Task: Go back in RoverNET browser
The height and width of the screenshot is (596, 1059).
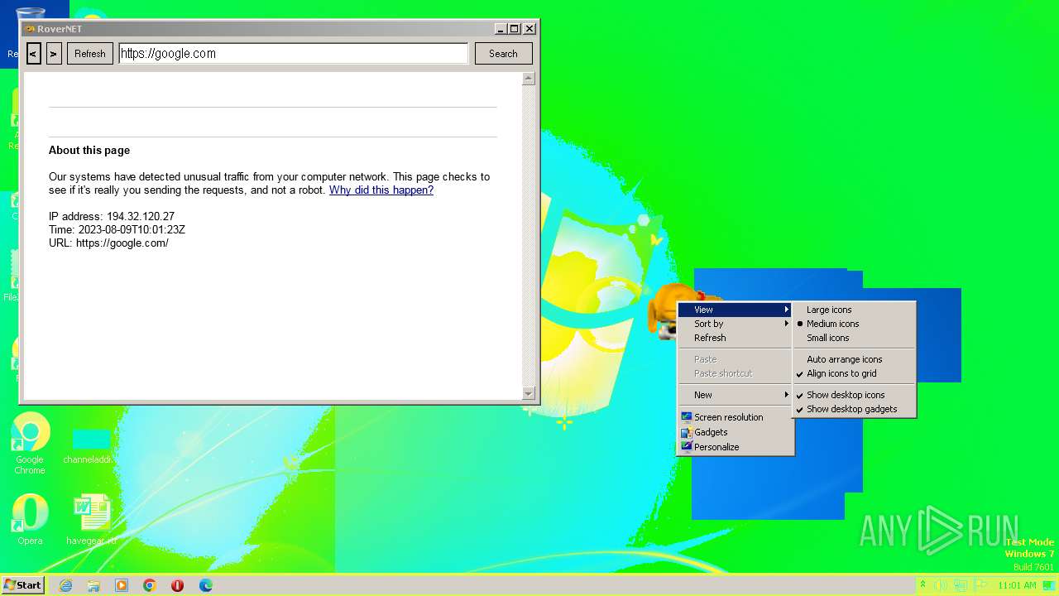Action: click(x=33, y=54)
